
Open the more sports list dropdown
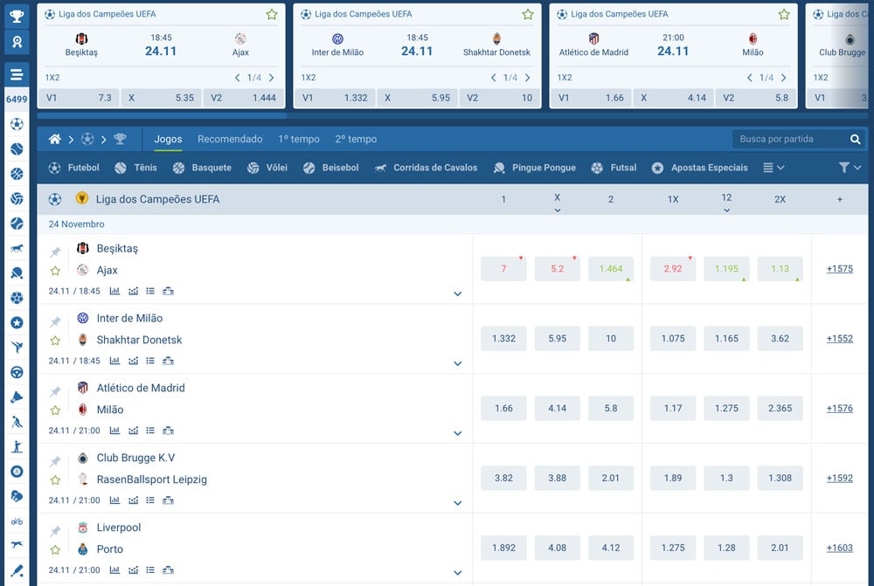(x=773, y=168)
